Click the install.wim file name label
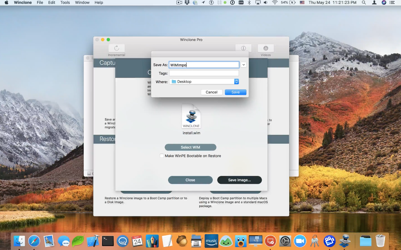The width and height of the screenshot is (401, 250). click(191, 133)
